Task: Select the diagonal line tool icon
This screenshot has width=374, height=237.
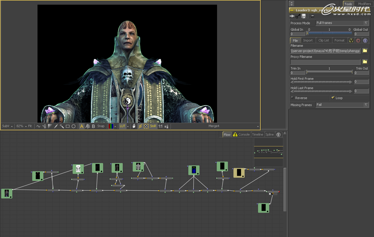Action: coord(56,126)
